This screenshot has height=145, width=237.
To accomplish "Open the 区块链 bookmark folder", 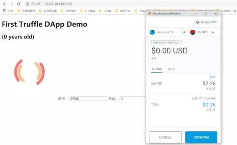I will [105, 11].
